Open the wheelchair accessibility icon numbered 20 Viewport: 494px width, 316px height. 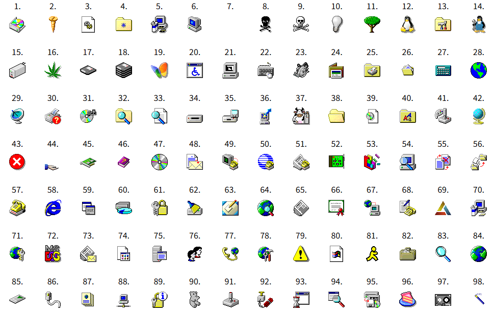195,70
